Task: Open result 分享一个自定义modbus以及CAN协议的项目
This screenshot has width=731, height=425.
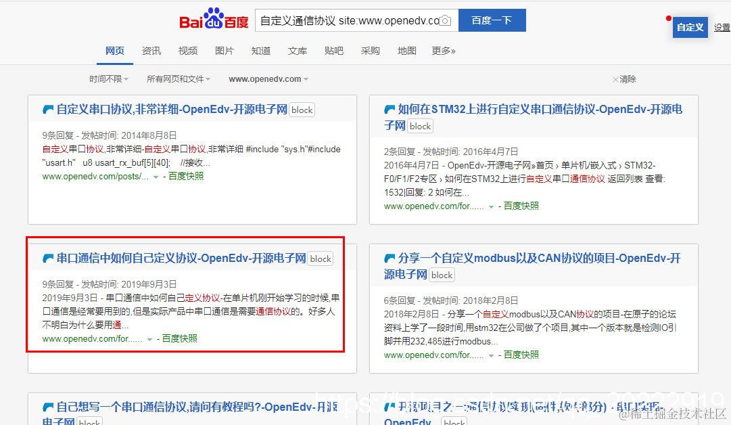Action: [x=532, y=267]
